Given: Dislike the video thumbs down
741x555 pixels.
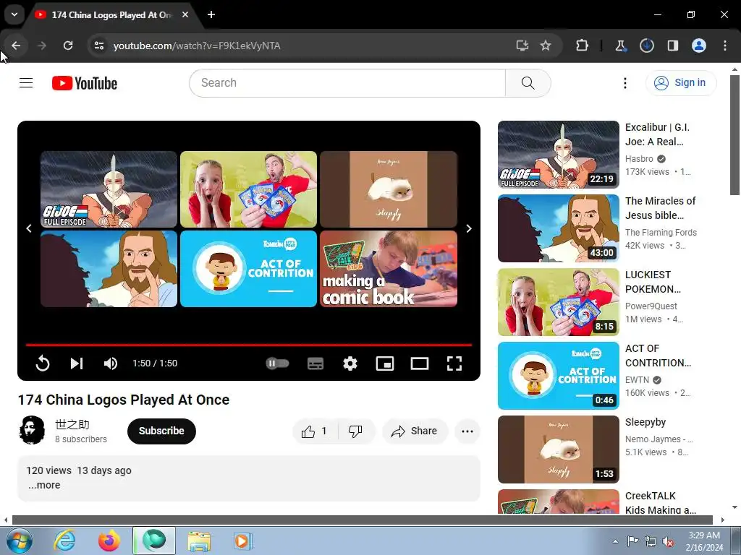Looking at the screenshot, I should point(355,431).
